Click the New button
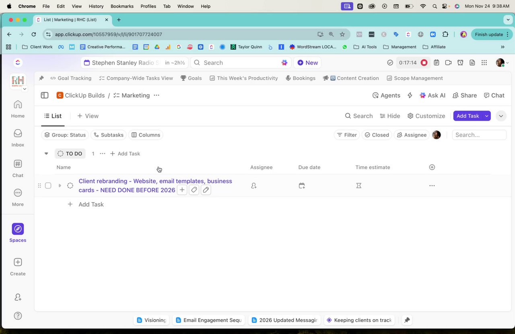The height and width of the screenshot is (334, 515). coord(308,63)
